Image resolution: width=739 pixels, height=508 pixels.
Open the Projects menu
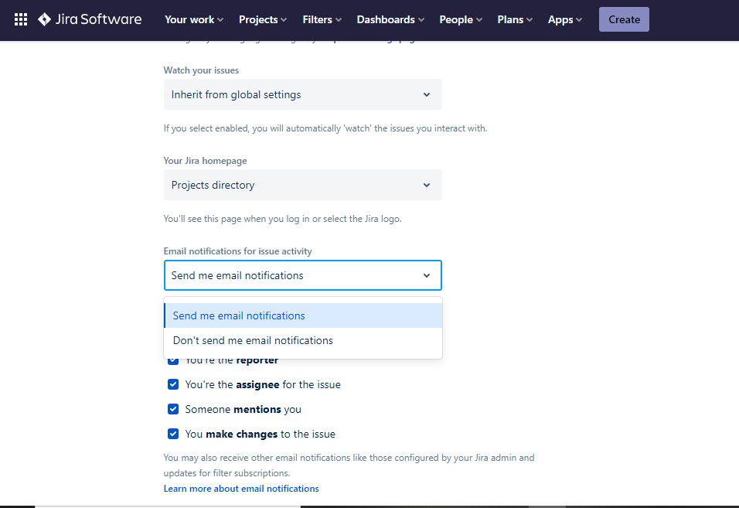point(263,19)
